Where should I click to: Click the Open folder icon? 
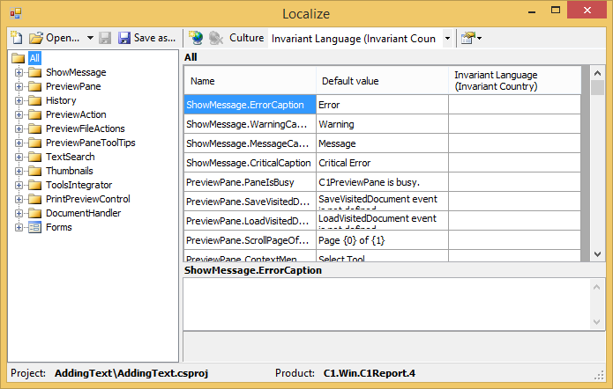click(x=36, y=38)
